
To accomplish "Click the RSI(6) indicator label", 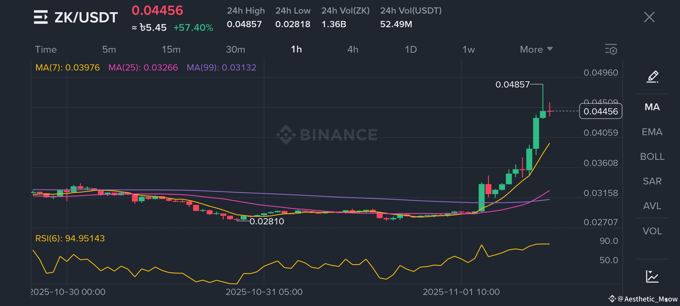I will (x=70, y=238).
